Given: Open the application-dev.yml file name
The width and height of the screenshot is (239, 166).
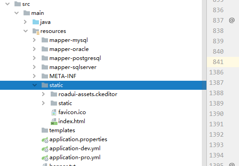Looking at the screenshot, I should click(75, 149).
